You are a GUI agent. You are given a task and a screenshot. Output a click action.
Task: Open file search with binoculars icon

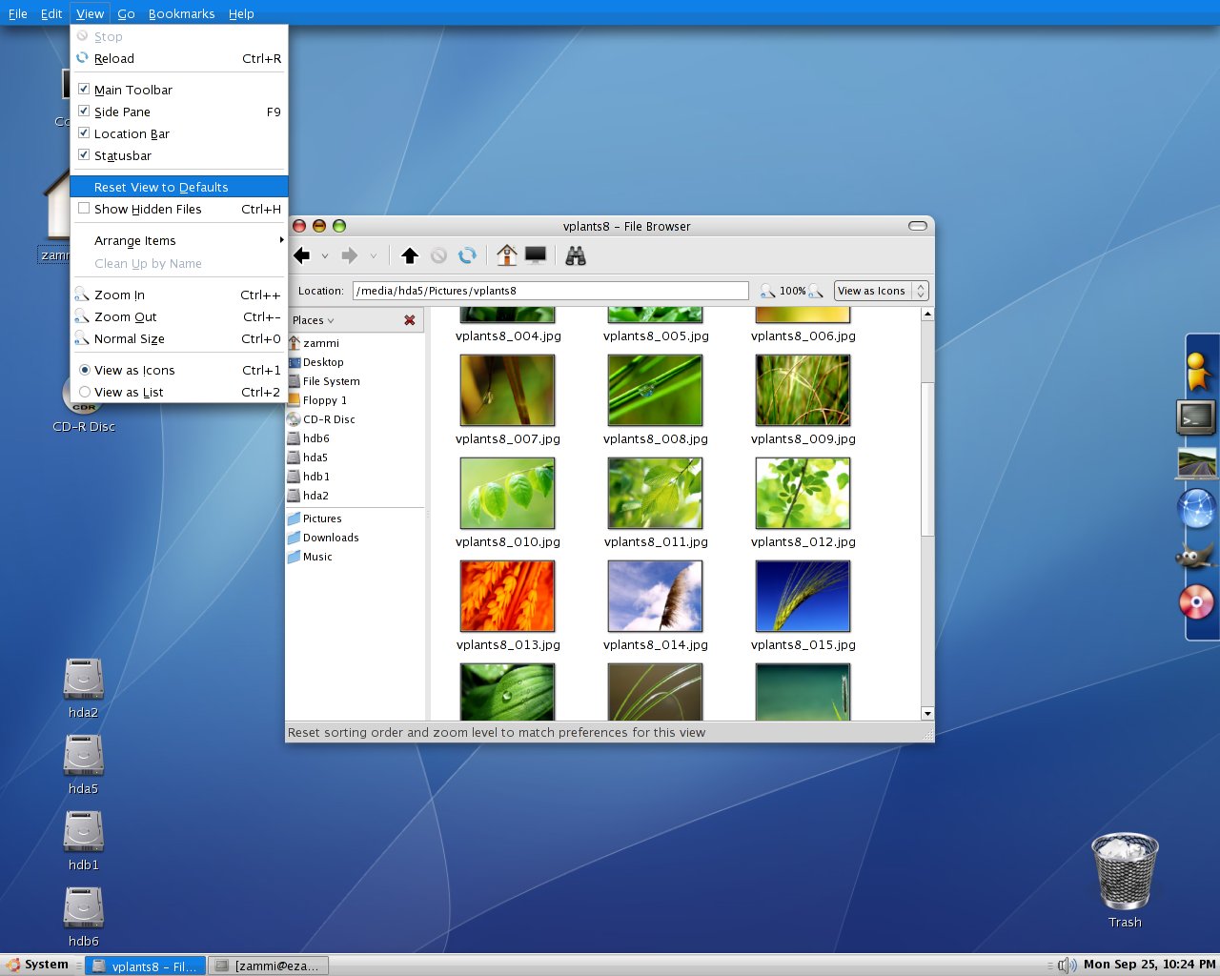pyautogui.click(x=576, y=255)
